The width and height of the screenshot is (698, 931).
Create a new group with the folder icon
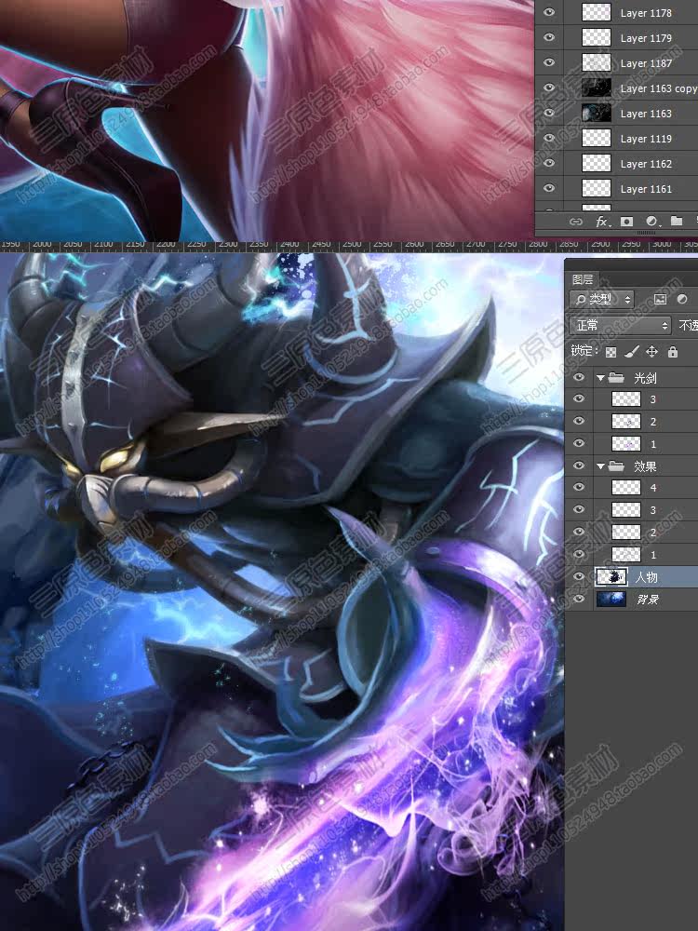(x=676, y=221)
